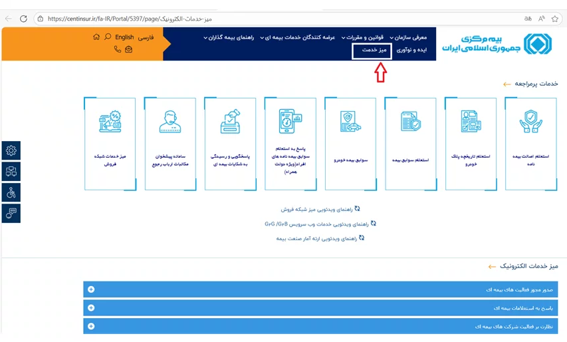Viewport: 567px width, 342px height.
Task: Open the car insurance history card
Action: point(350,144)
